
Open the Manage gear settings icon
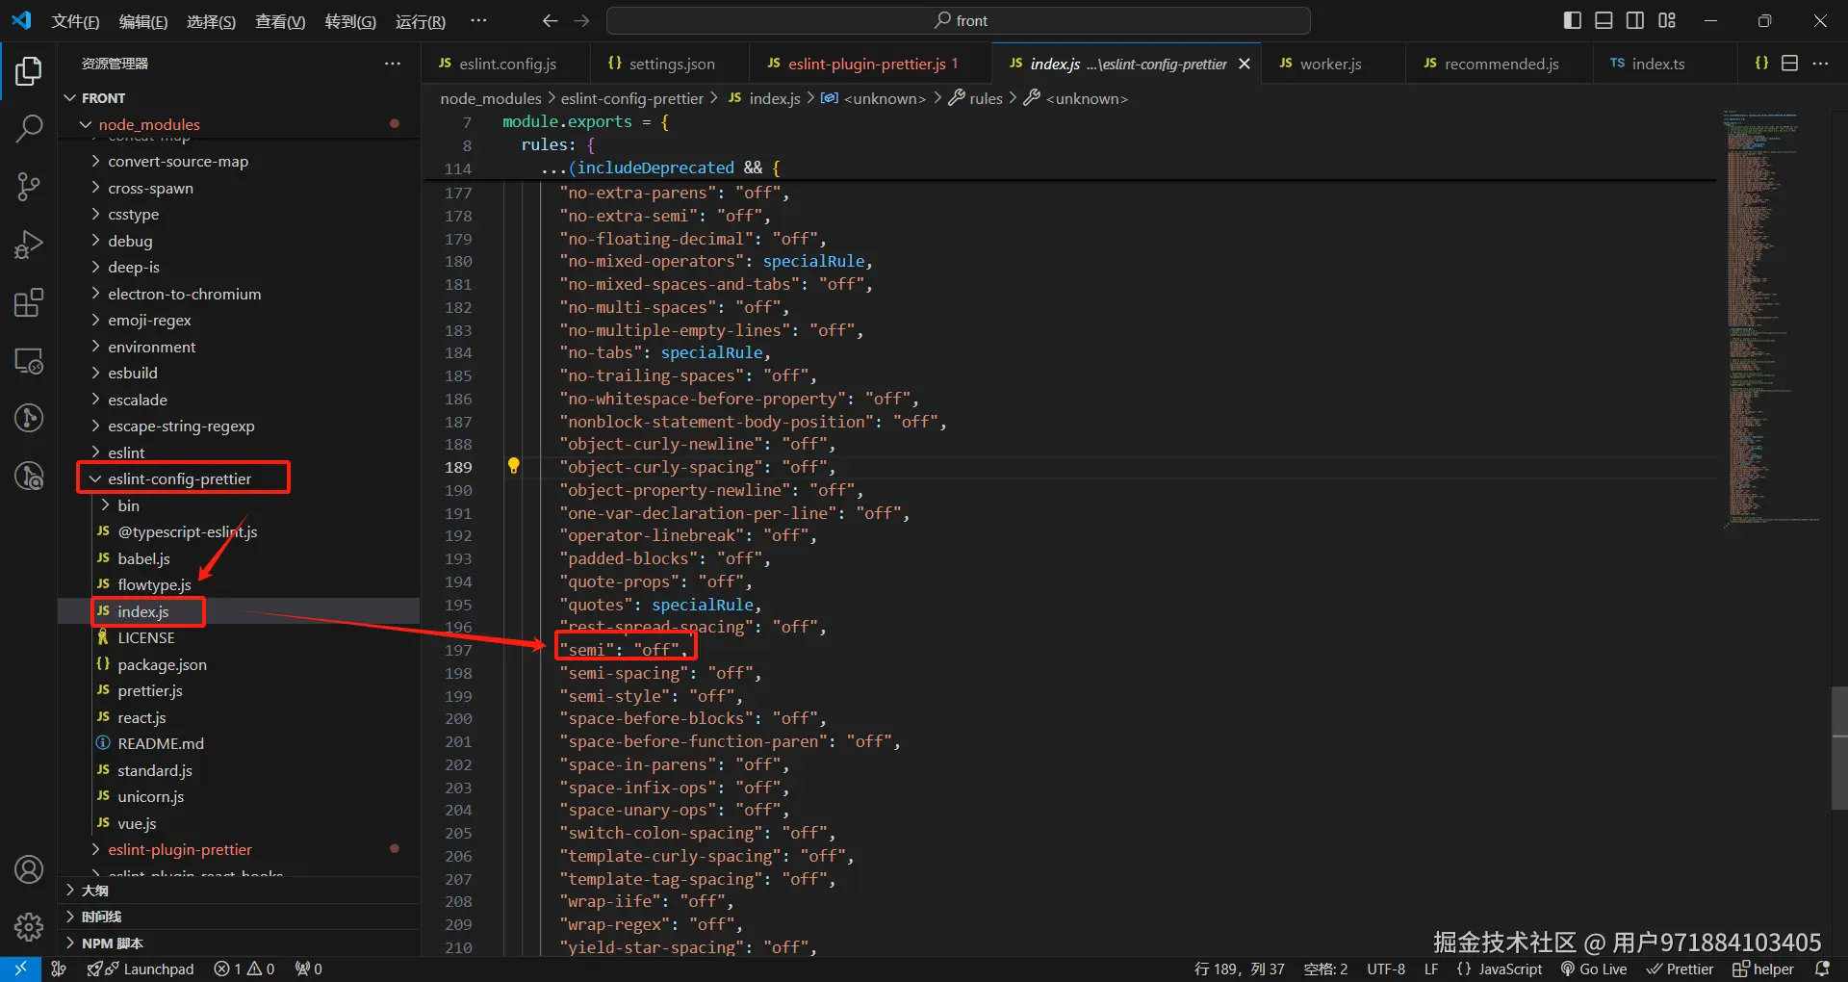coord(29,927)
